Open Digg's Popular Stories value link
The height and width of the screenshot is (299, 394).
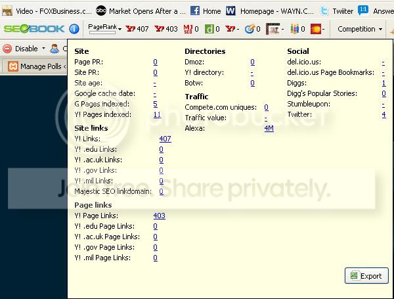pyautogui.click(x=383, y=93)
